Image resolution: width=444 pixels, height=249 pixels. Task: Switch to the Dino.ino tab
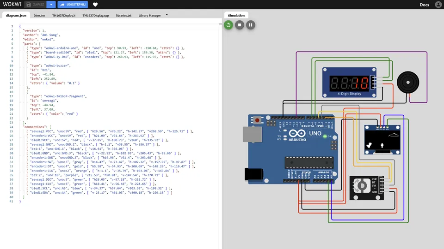(39, 16)
